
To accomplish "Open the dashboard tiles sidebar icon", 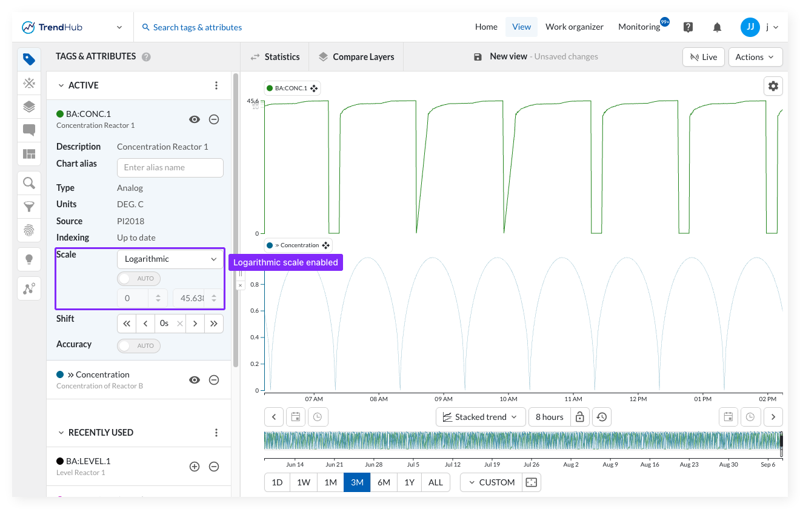I will [x=29, y=154].
